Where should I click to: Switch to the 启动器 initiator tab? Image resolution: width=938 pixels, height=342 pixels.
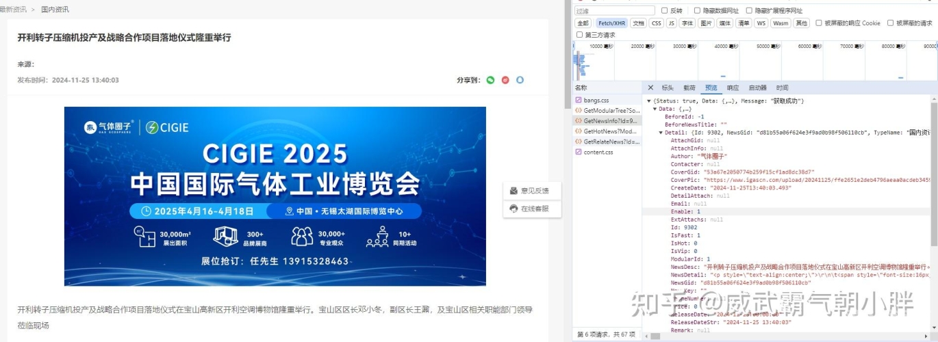tap(757, 88)
